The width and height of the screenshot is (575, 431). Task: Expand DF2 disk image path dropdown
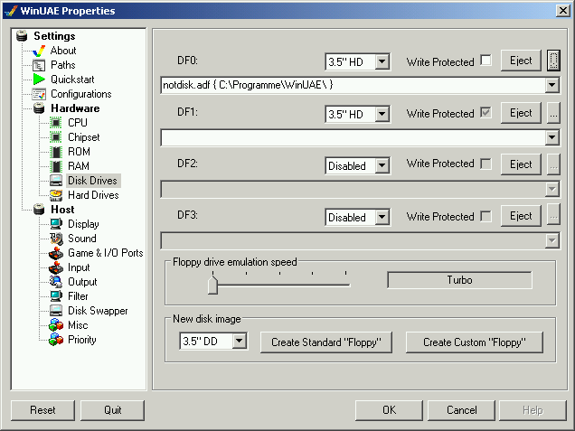click(x=551, y=189)
